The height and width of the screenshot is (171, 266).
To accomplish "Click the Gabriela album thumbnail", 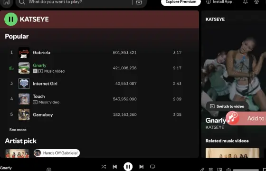I will [x=24, y=53].
